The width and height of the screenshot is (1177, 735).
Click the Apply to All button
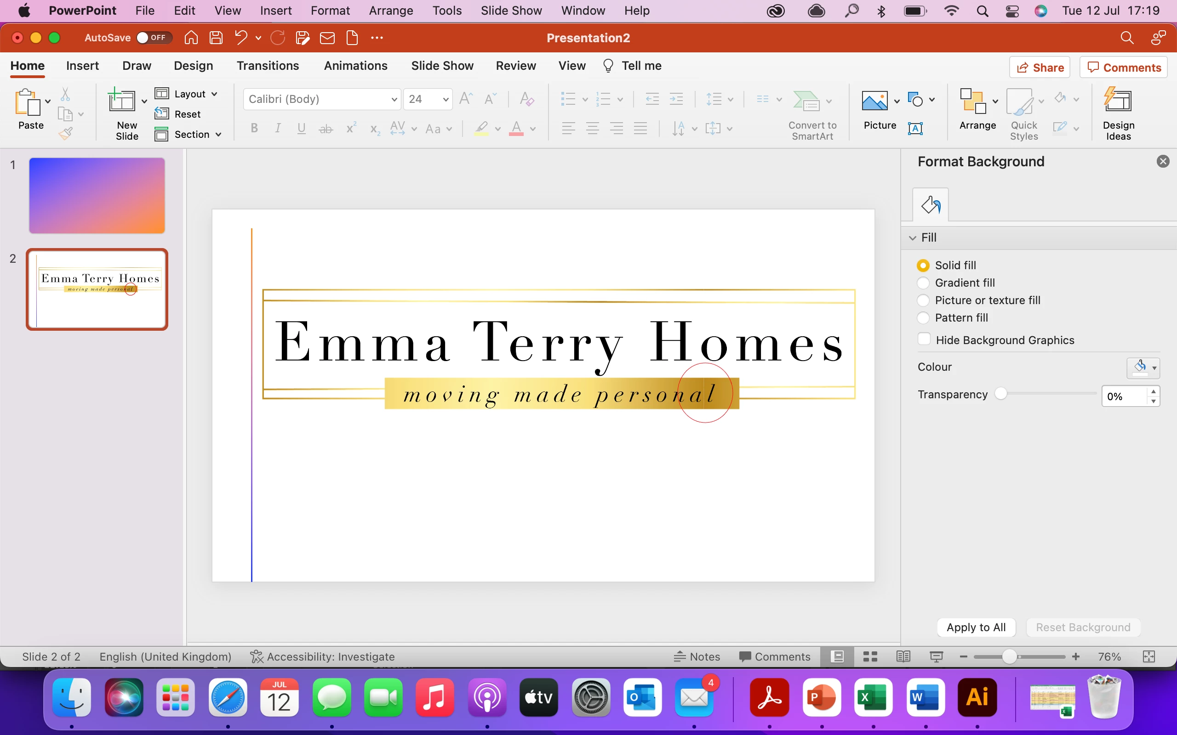[976, 627]
